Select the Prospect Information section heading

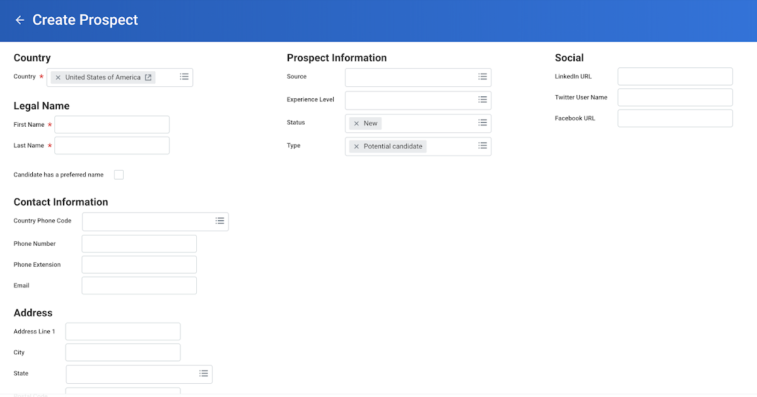click(336, 57)
